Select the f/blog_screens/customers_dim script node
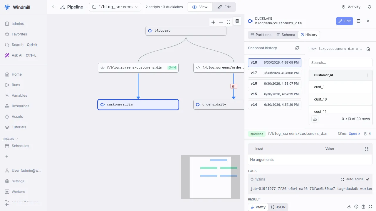Screen dimensions: 376x211 coord(138,68)
